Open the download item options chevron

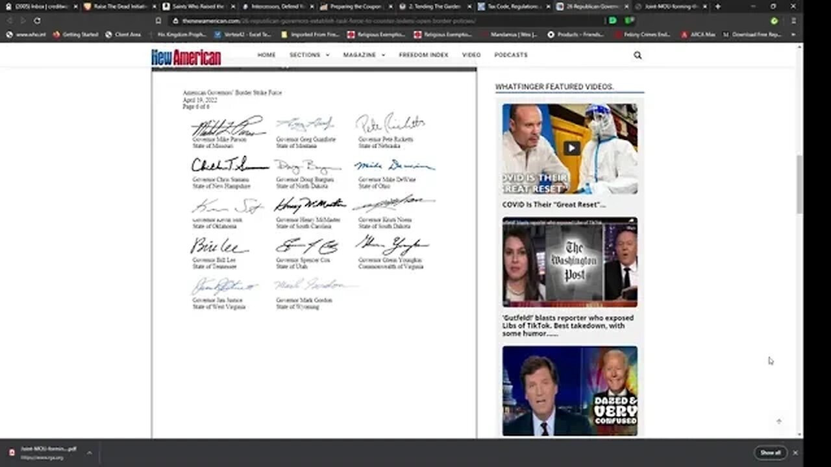tap(89, 453)
